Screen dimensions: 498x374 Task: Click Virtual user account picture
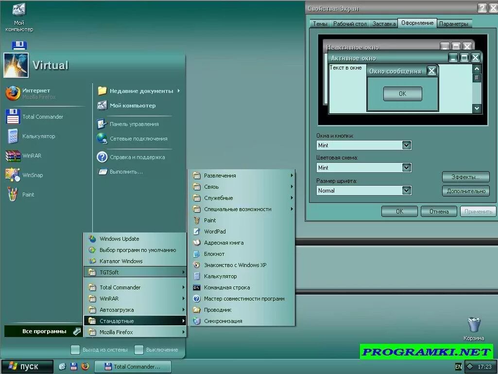[16, 66]
